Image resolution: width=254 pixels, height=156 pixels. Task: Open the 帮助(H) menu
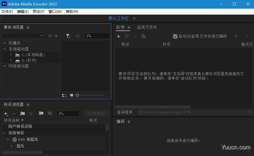72,12
